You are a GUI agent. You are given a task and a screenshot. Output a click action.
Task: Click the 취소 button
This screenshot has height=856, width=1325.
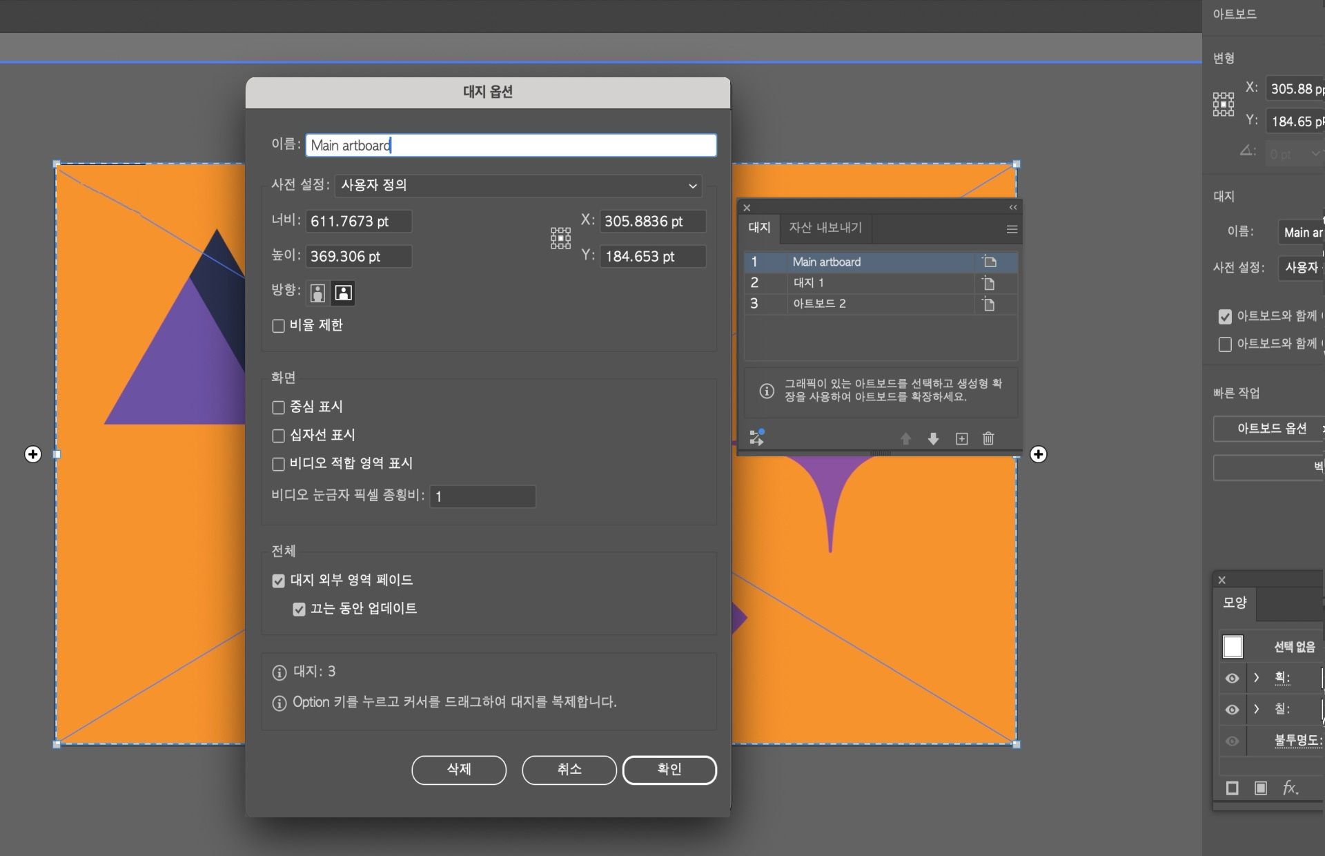pos(569,770)
